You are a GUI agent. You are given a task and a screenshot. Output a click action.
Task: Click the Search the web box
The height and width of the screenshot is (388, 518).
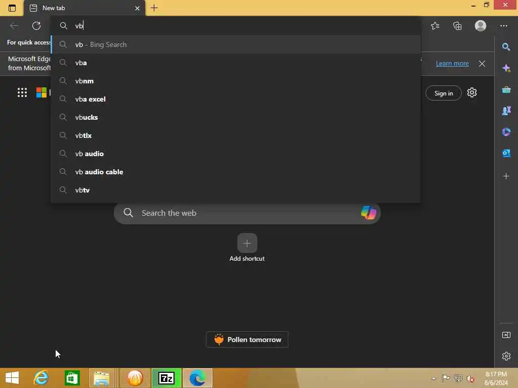247,213
